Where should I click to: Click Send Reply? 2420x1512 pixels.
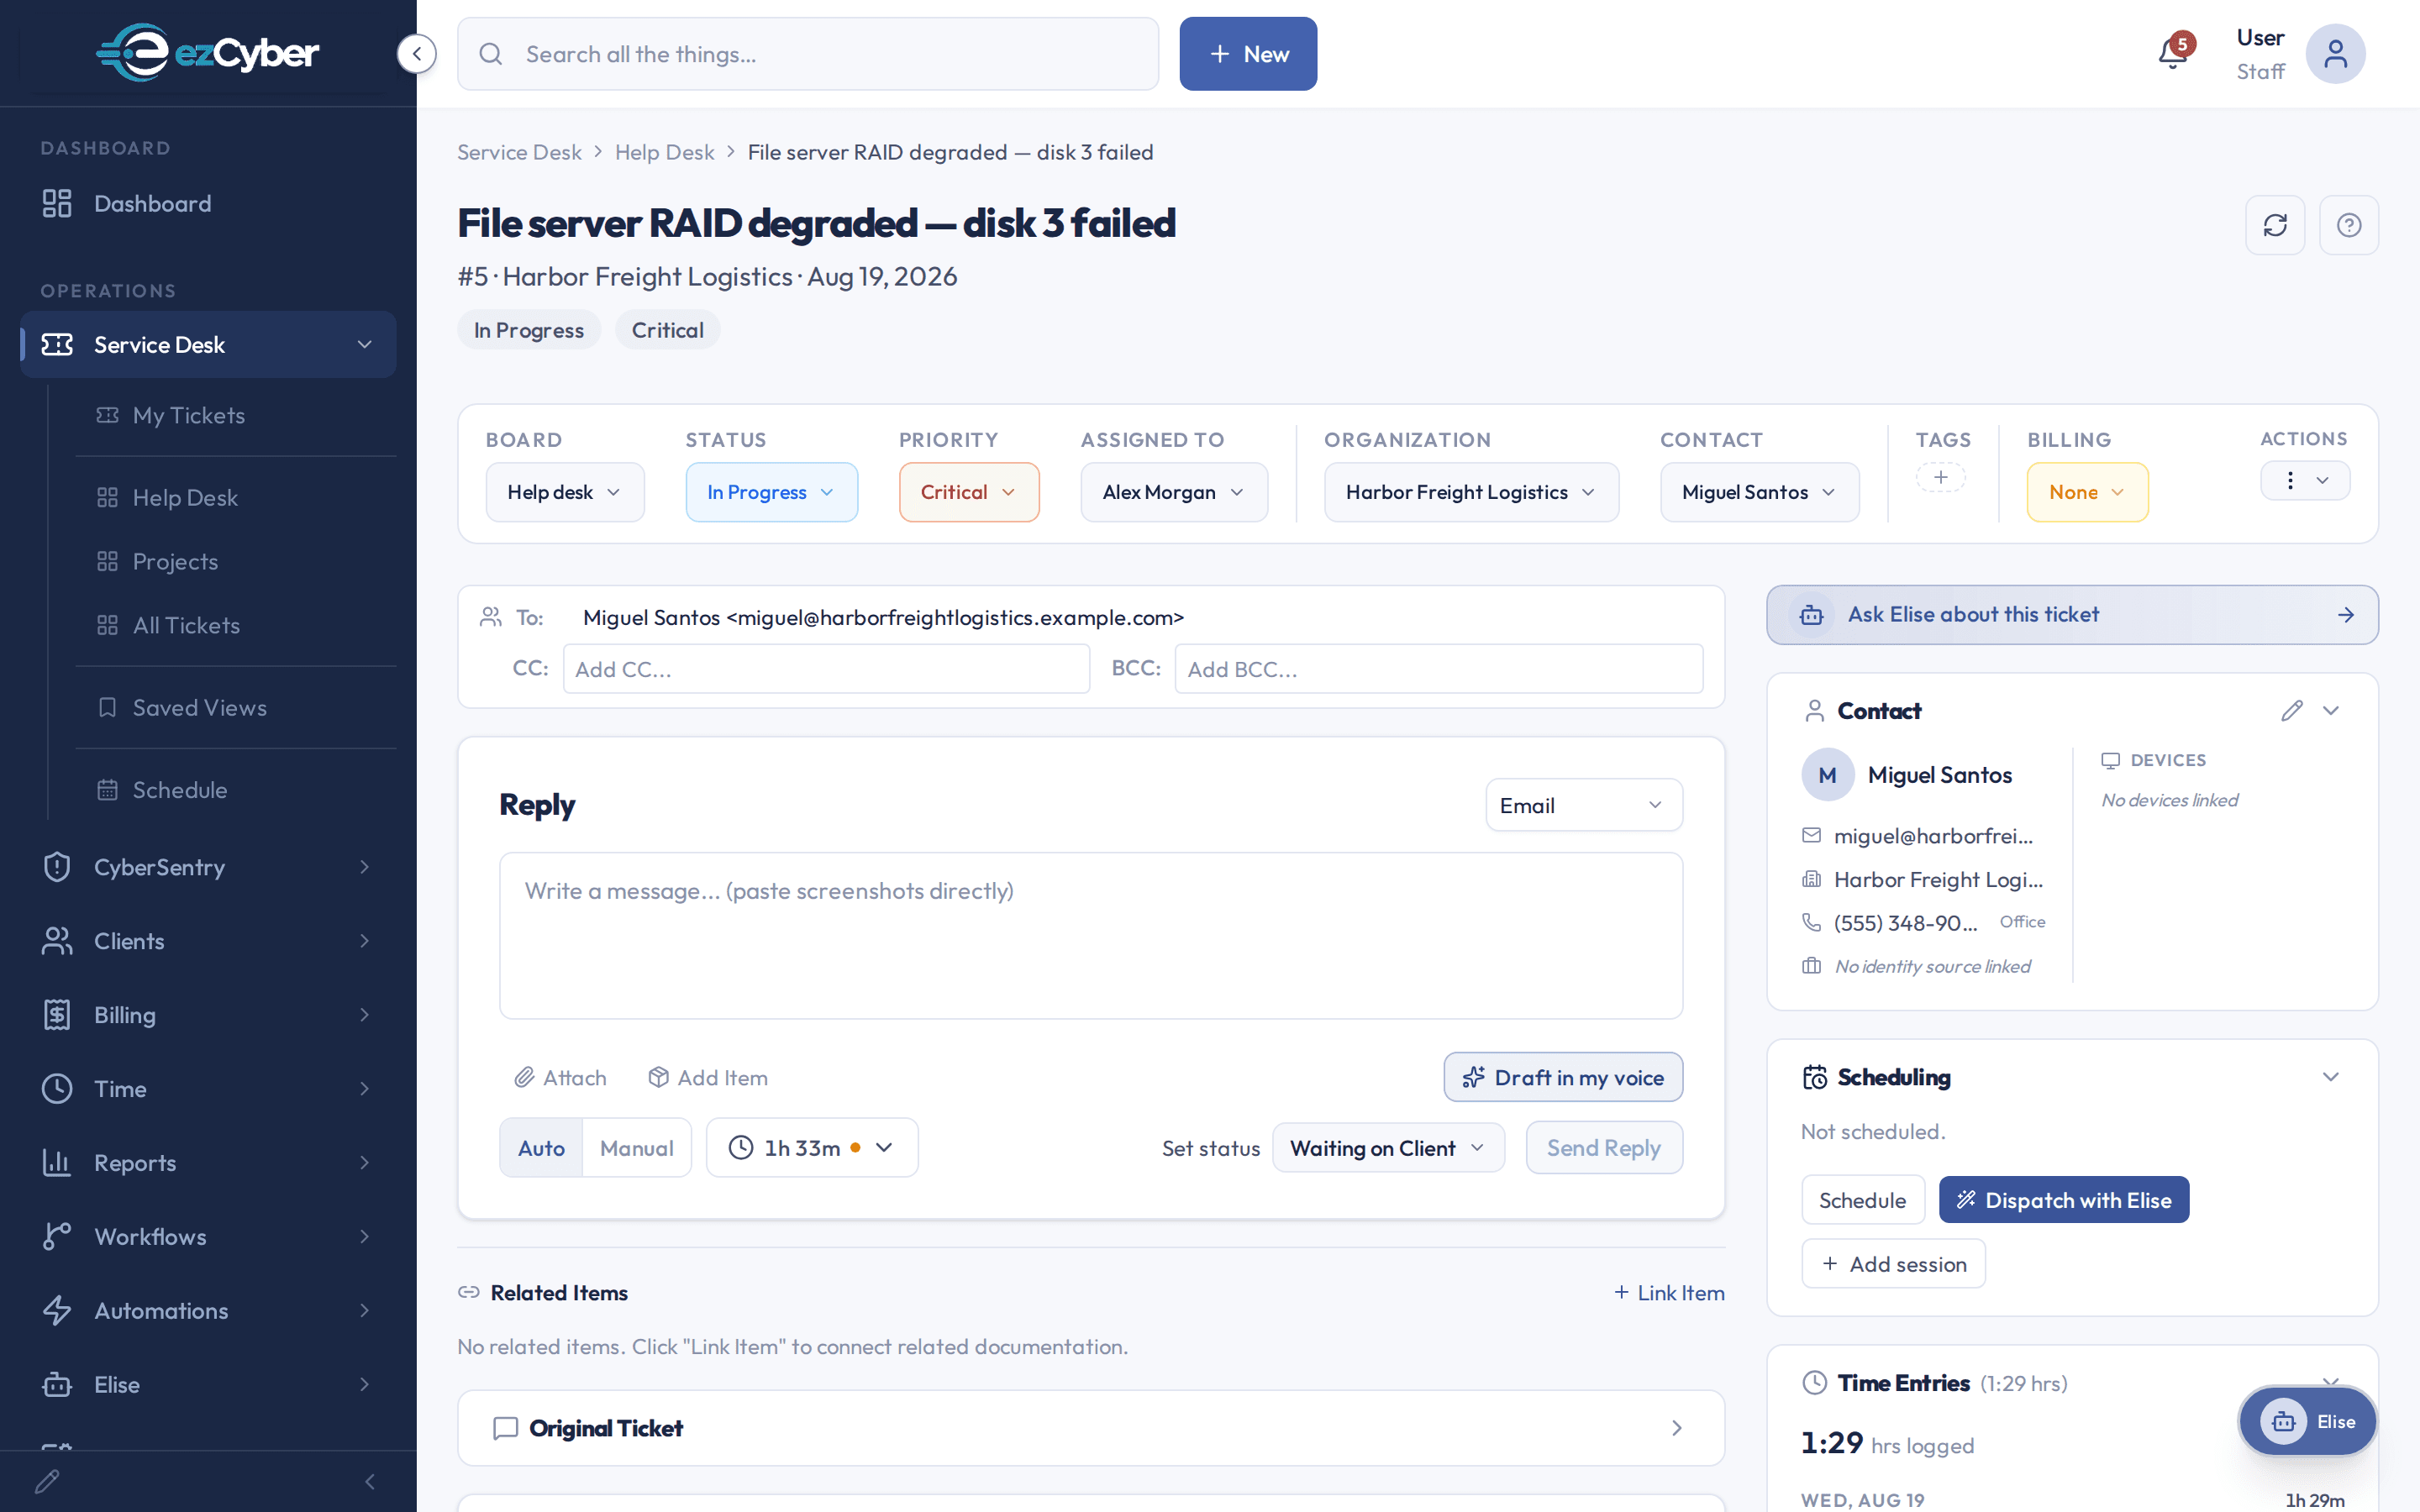(1604, 1148)
